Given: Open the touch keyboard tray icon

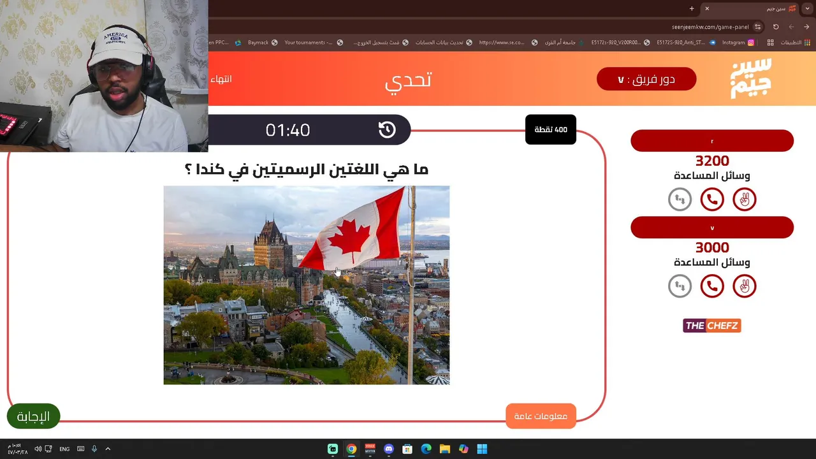Looking at the screenshot, I should [80, 449].
